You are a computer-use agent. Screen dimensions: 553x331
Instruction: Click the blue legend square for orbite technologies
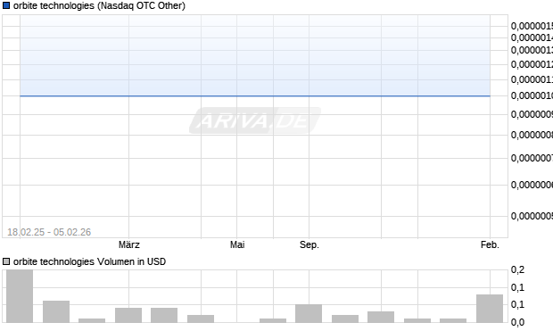coord(6,5)
